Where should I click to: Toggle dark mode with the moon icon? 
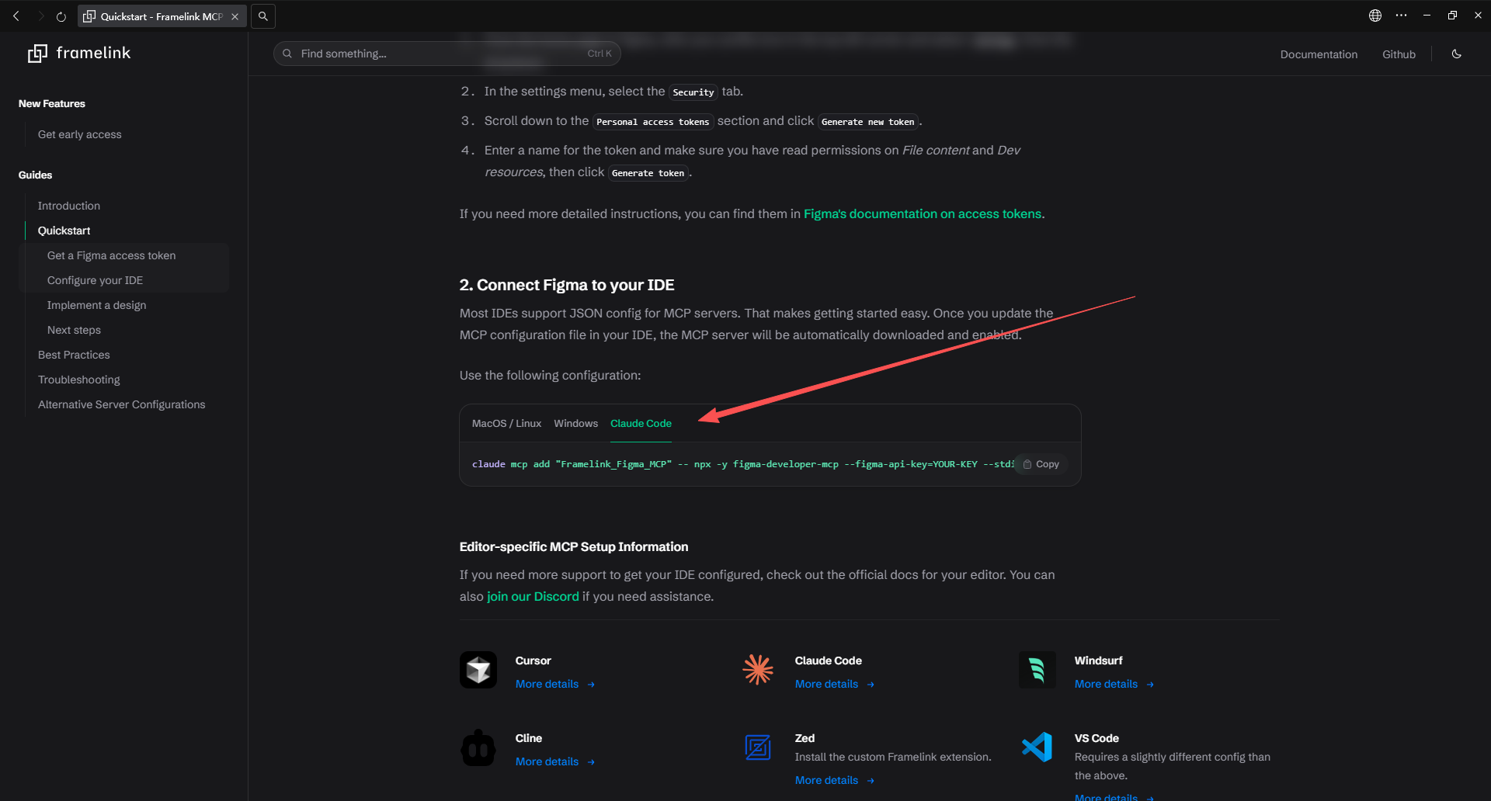coord(1457,54)
